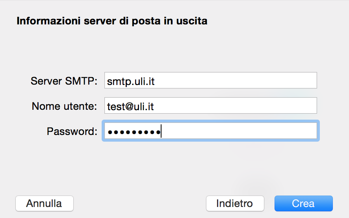Focus the Server SMTP input field
This screenshot has width=349, height=218.
[x=210, y=81]
